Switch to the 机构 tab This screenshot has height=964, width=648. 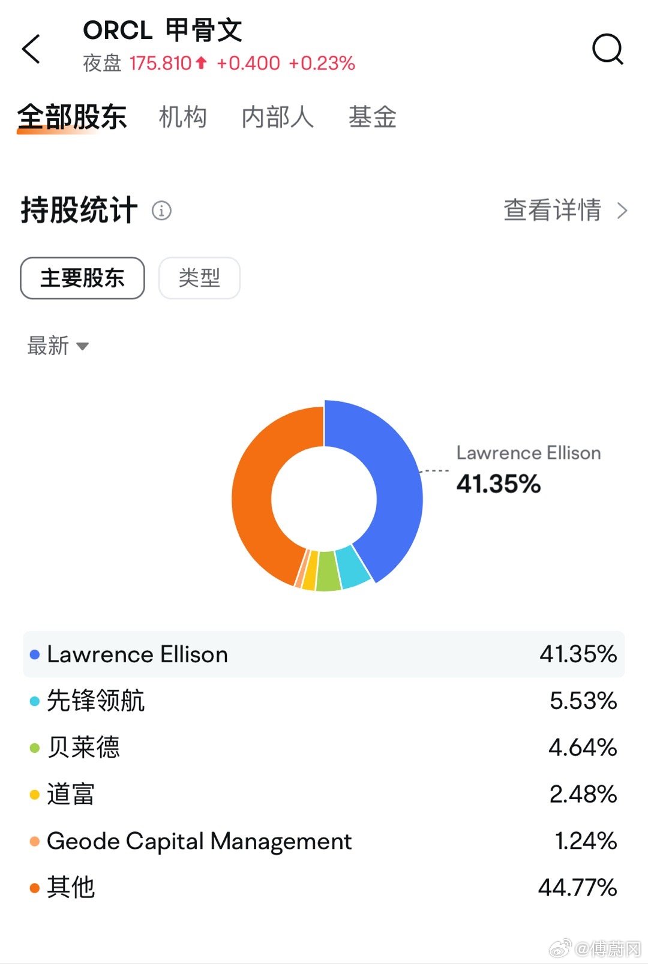point(183,117)
